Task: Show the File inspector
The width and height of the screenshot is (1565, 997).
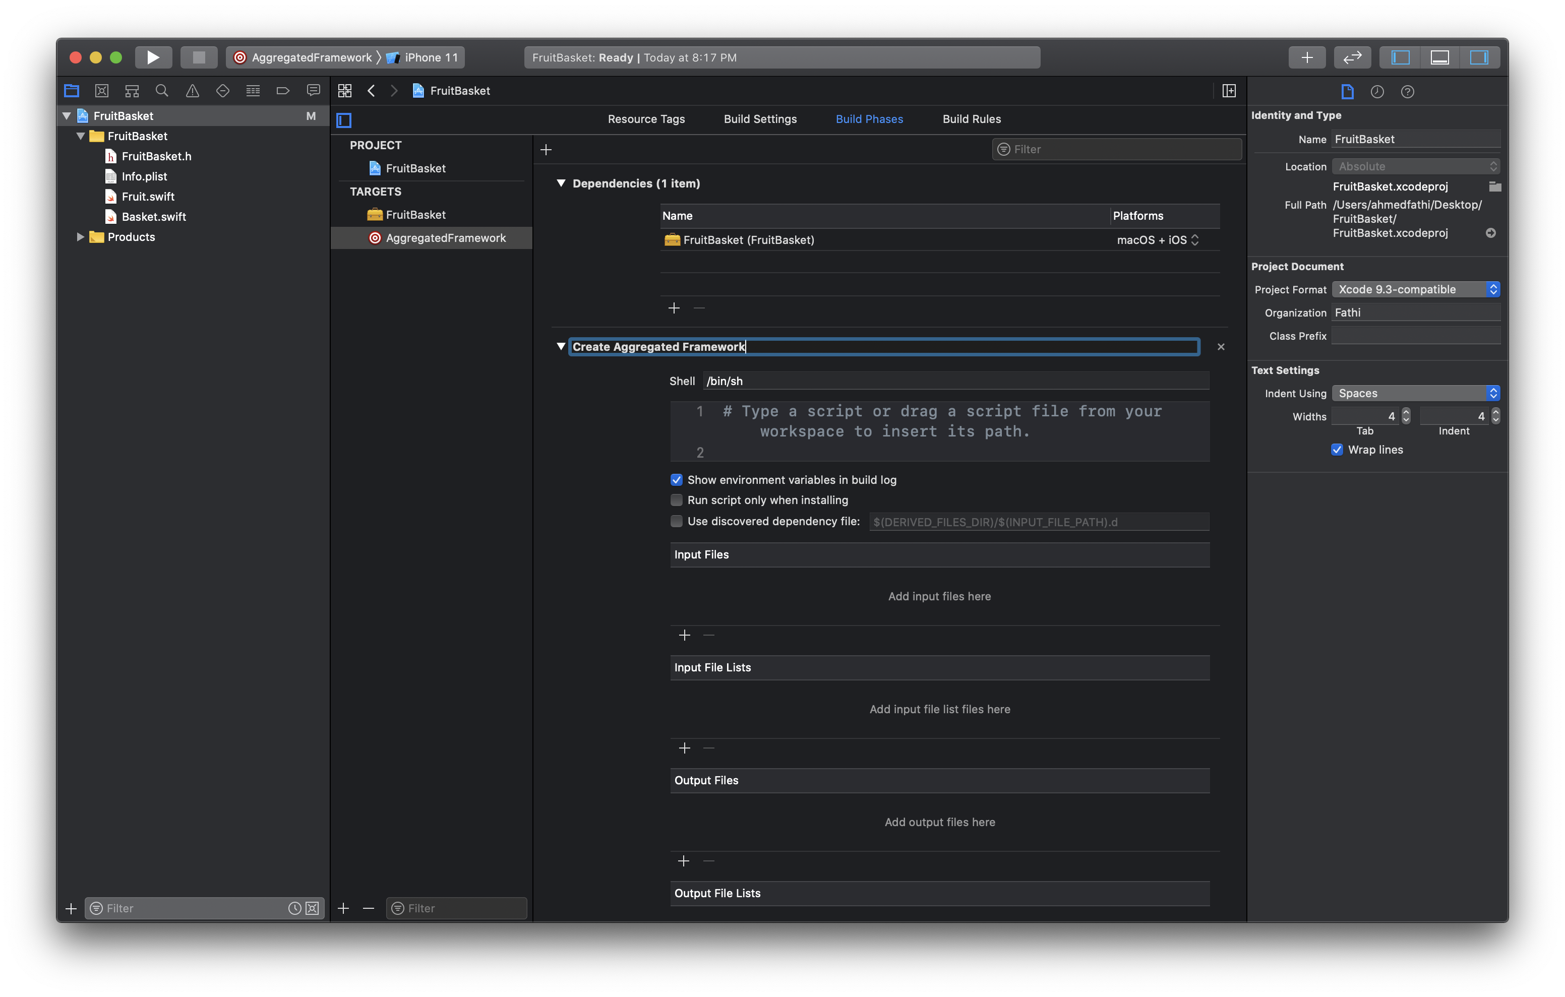Action: tap(1347, 92)
